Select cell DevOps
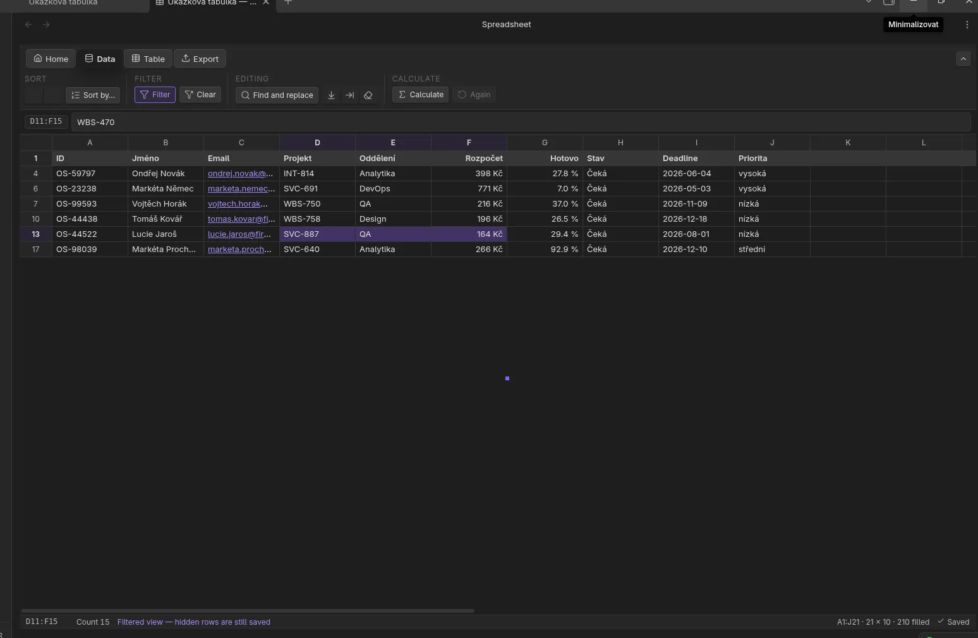Image resolution: width=978 pixels, height=638 pixels. pyautogui.click(x=393, y=189)
